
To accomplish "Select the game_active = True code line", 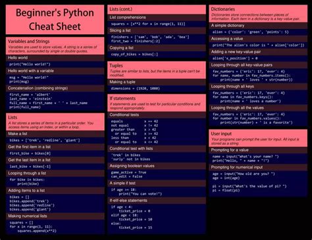I will click(x=128, y=172).
